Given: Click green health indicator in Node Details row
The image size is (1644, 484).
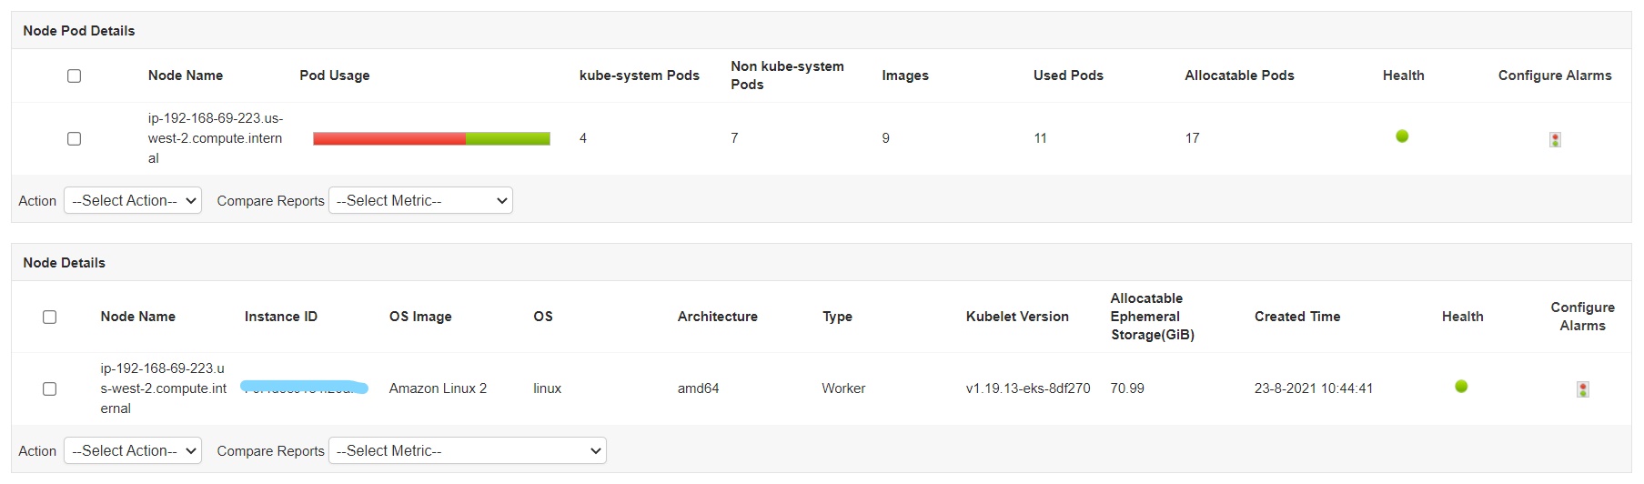Looking at the screenshot, I should [x=1461, y=387].
